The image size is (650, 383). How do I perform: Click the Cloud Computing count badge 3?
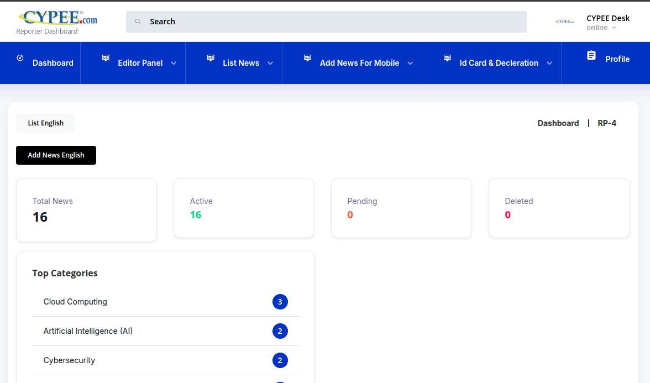[280, 302]
